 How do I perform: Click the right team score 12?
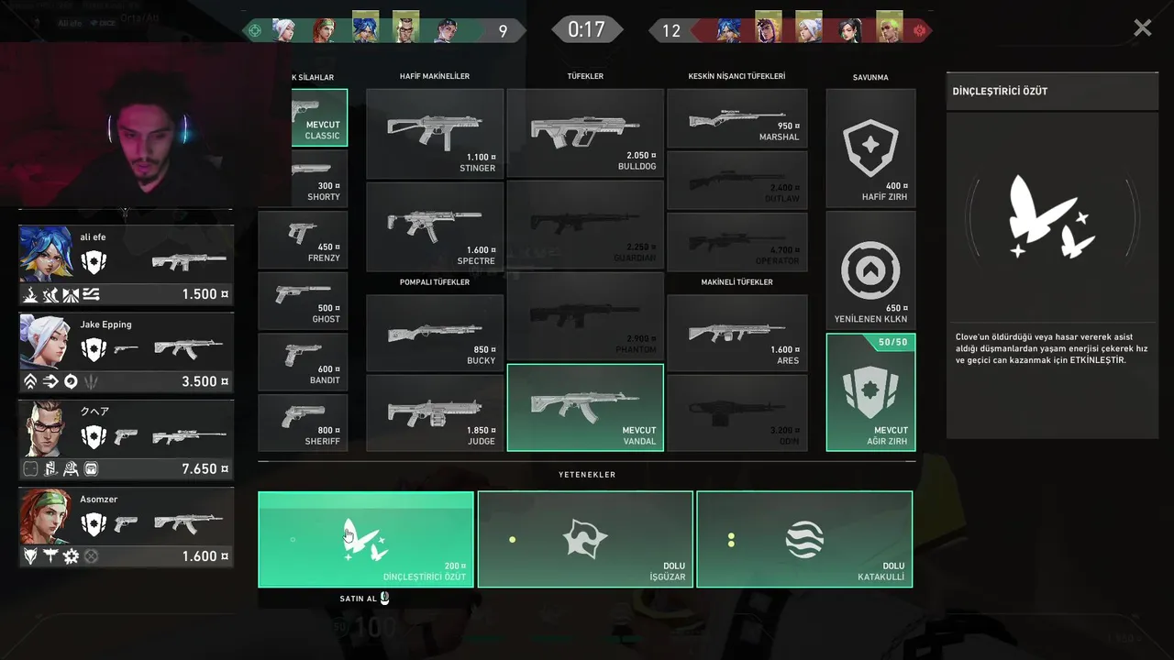(x=671, y=31)
